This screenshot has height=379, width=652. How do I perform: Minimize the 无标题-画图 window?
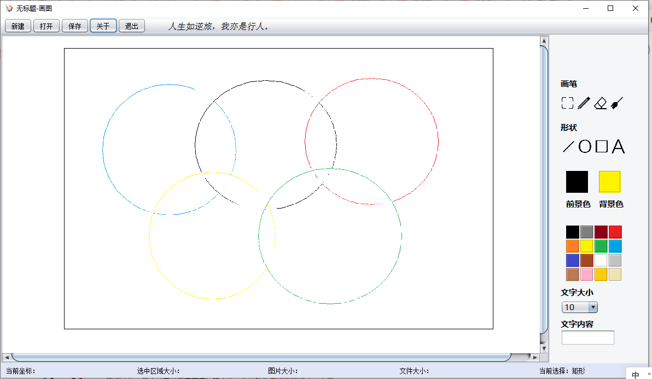tap(586, 8)
